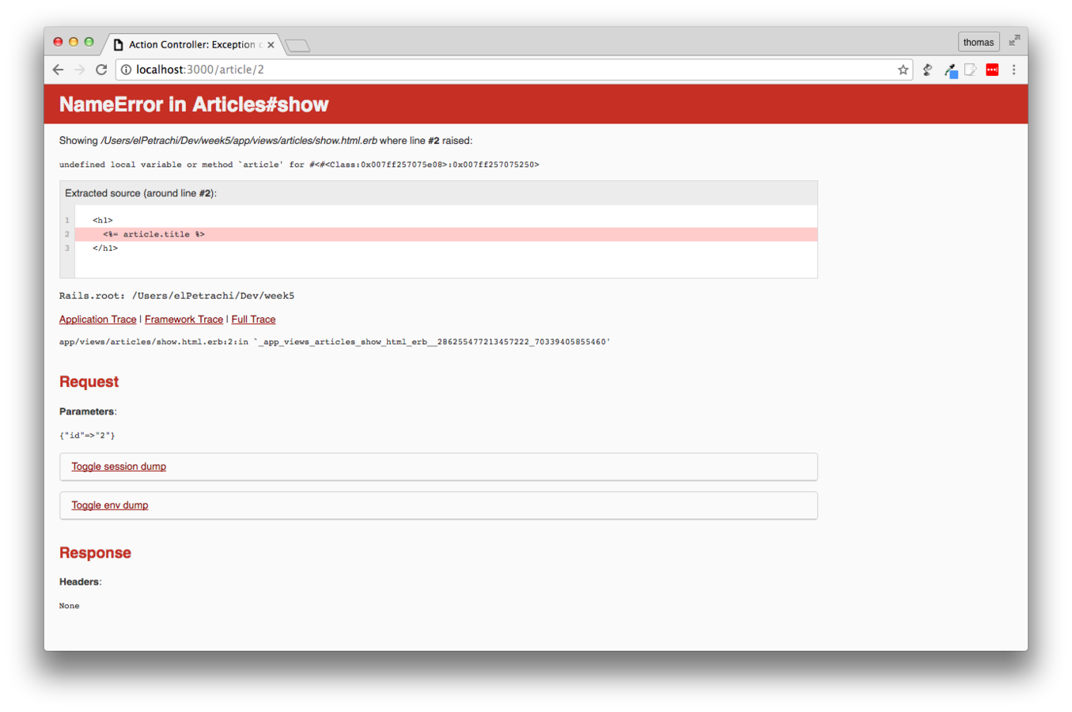
Task: Click the Response section heading
Action: click(95, 553)
